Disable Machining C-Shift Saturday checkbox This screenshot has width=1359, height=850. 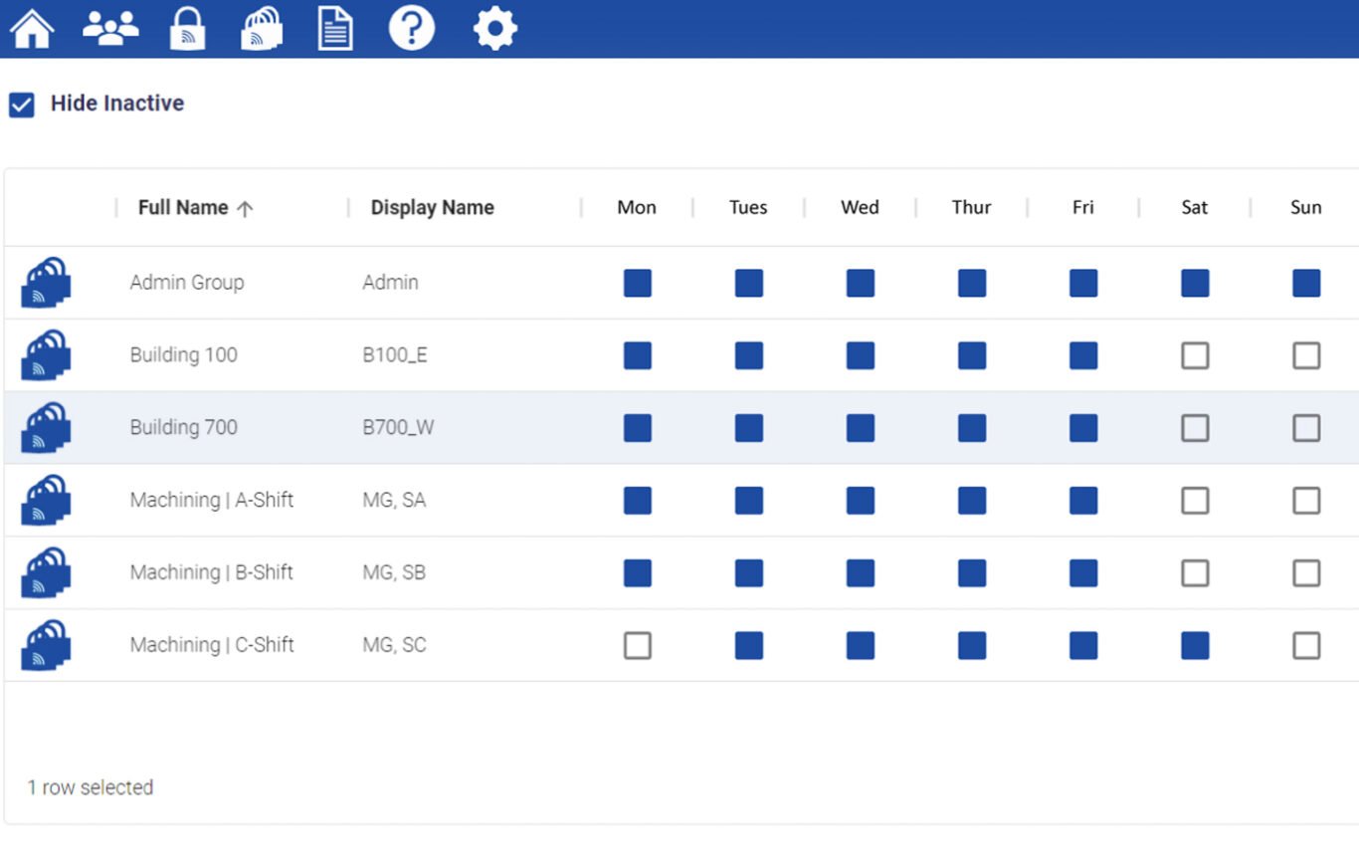1195,646
